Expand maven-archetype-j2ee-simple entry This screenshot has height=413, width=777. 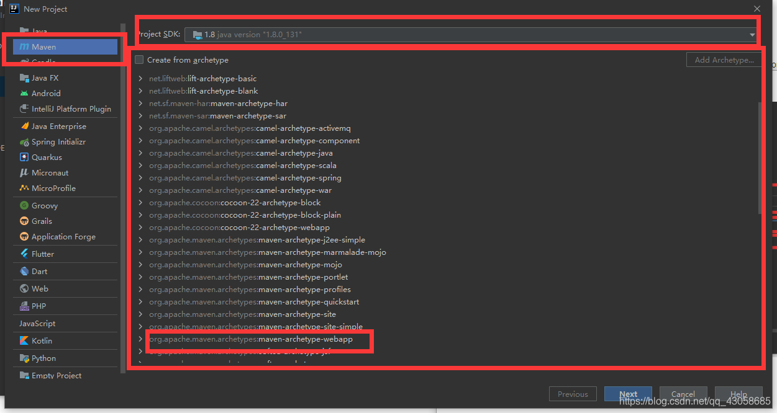click(x=140, y=240)
